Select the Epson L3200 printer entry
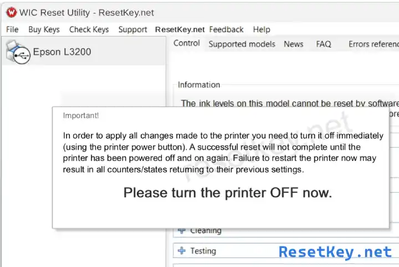The width and height of the screenshot is (399, 267). [84, 52]
